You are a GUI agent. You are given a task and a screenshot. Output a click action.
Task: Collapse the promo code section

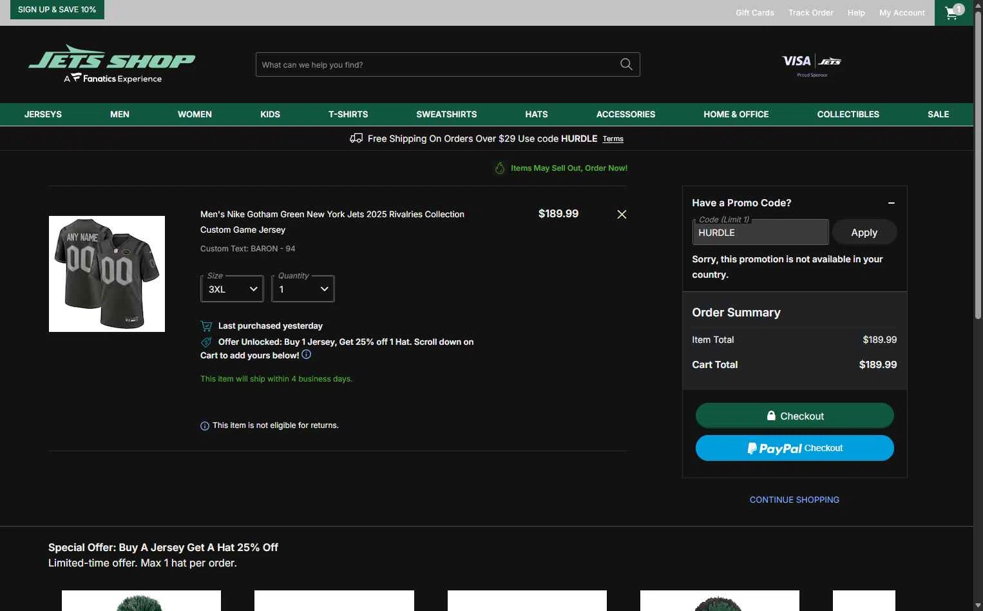[892, 203]
